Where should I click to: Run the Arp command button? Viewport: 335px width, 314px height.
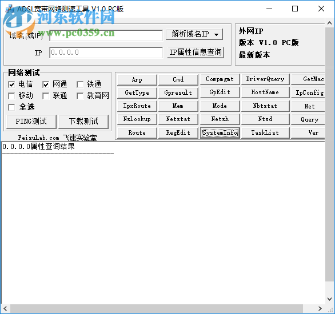tap(137, 79)
